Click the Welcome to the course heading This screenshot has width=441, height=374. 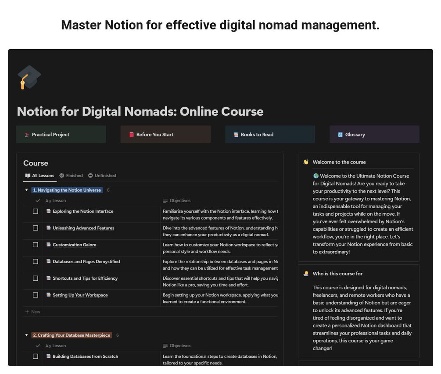click(x=339, y=162)
